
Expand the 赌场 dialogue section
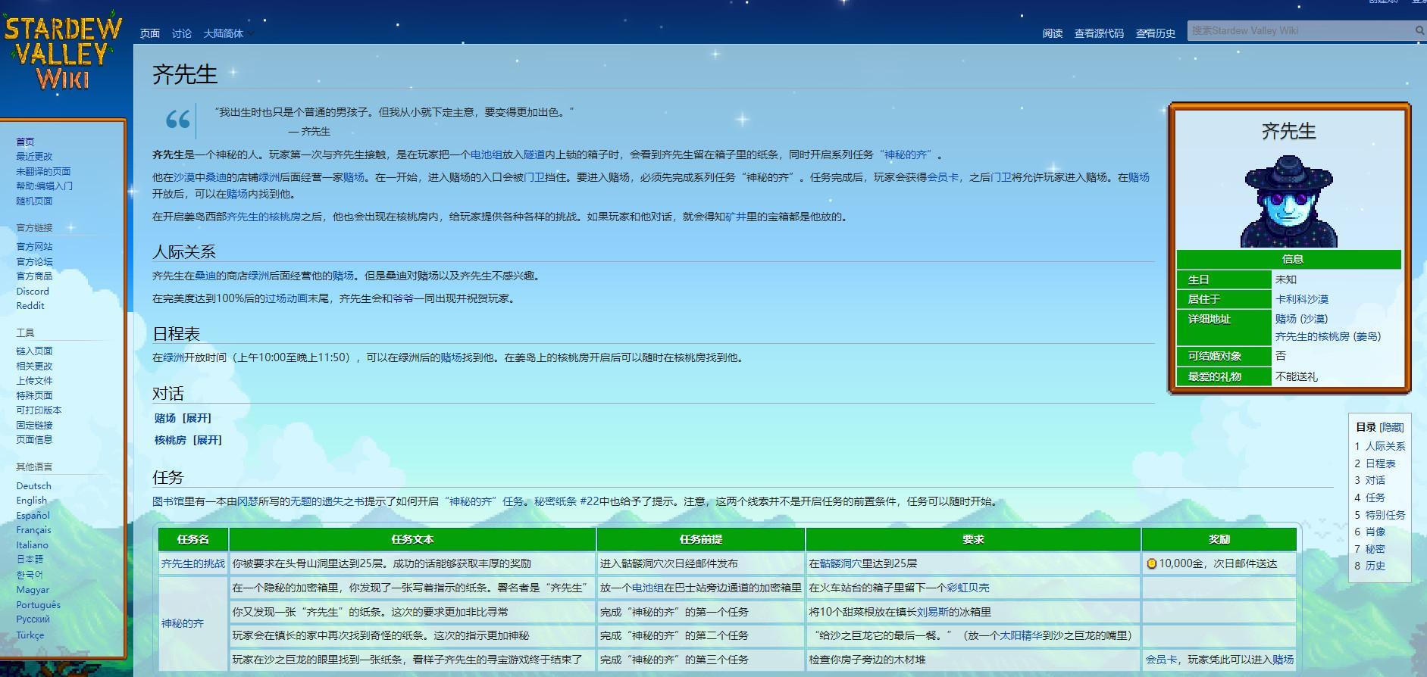pos(198,418)
